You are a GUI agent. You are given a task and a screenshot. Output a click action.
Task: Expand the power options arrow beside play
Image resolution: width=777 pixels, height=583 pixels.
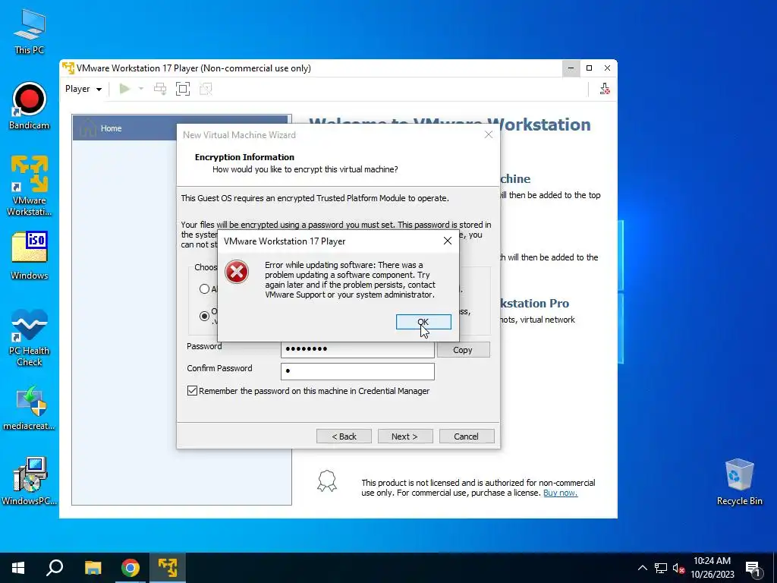click(141, 89)
